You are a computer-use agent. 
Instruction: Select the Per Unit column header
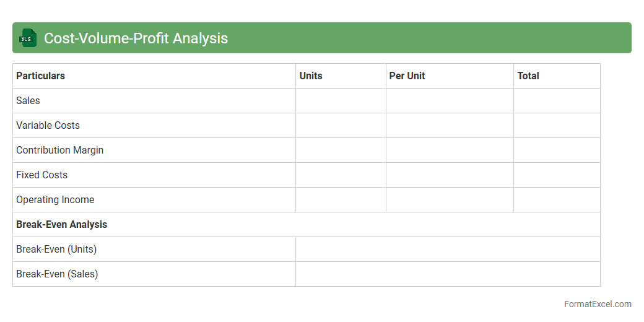point(407,76)
